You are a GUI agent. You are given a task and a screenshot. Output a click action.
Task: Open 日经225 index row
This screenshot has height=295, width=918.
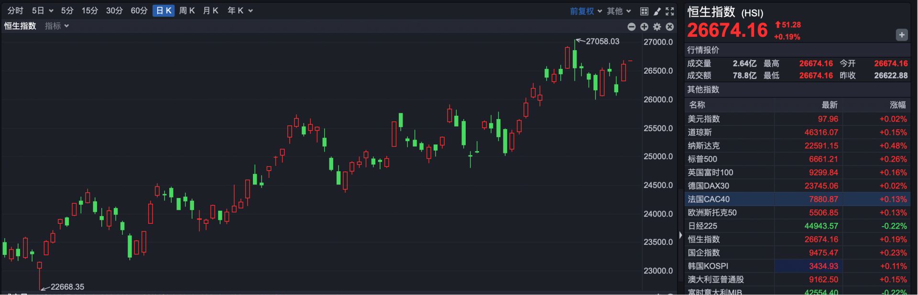(702, 226)
